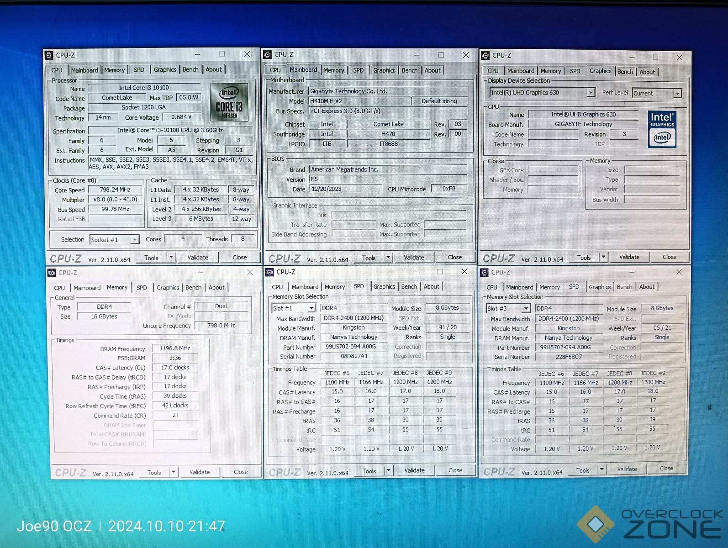
Task: Open the Slot #1 memory slot dropdown
Action: pyautogui.click(x=311, y=308)
